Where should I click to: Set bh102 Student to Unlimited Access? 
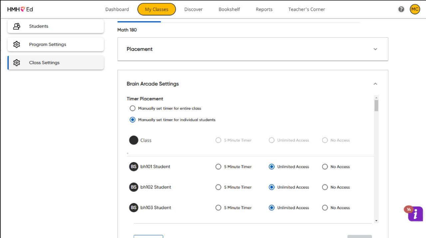click(x=272, y=187)
